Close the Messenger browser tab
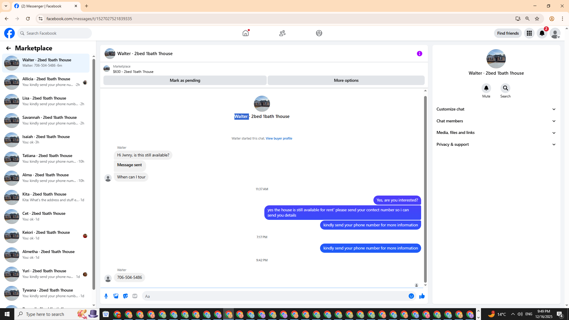The width and height of the screenshot is (569, 320). (76, 6)
